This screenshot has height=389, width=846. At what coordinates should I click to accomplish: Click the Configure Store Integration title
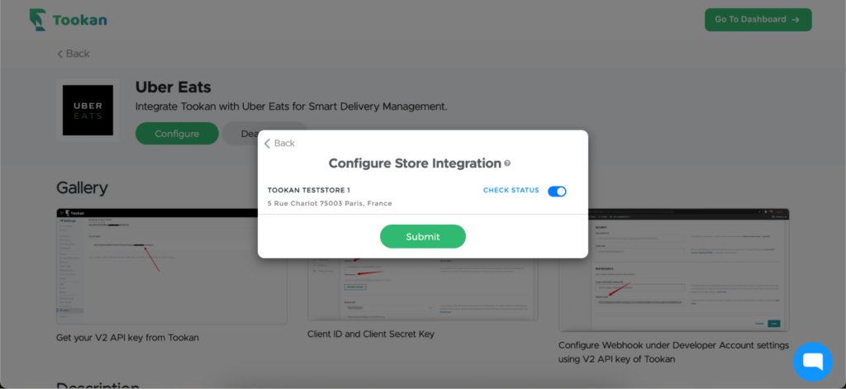pyautogui.click(x=415, y=163)
